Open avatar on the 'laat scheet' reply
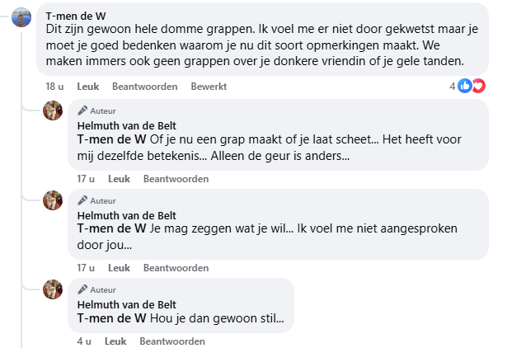This screenshot has width=521, height=348. [x=53, y=111]
